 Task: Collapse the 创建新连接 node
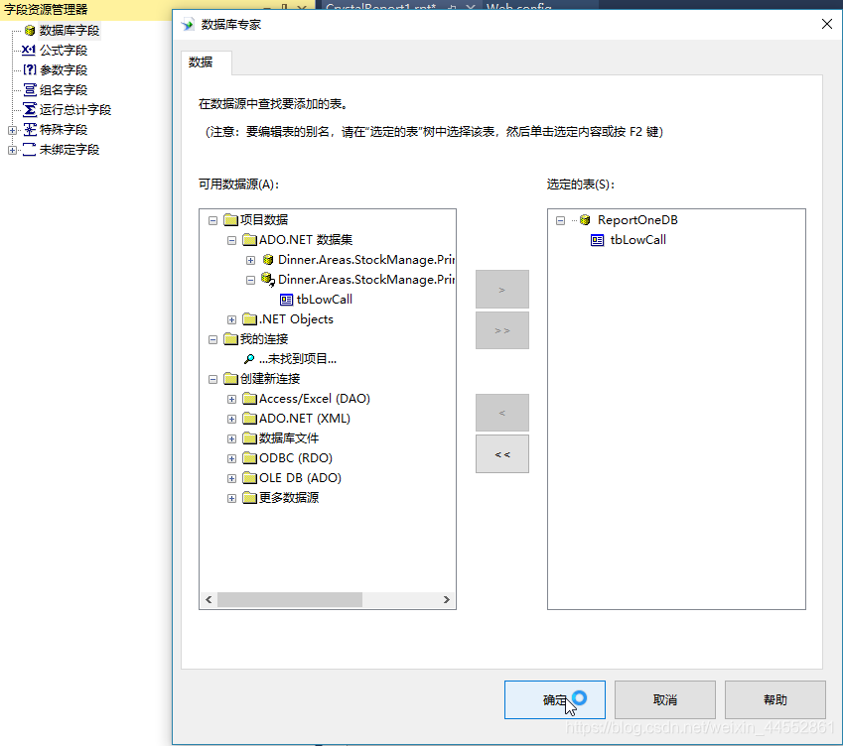coord(212,379)
